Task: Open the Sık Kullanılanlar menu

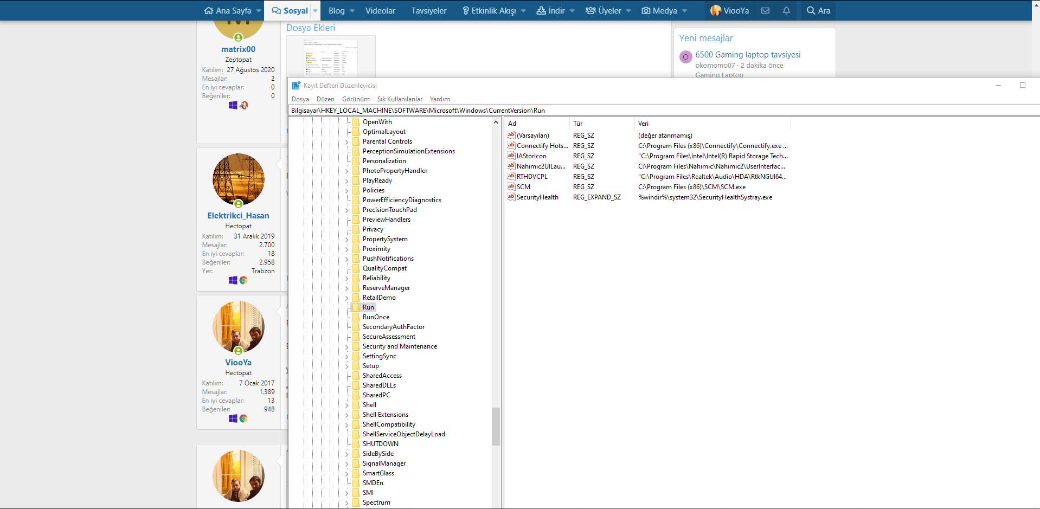Action: [400, 99]
